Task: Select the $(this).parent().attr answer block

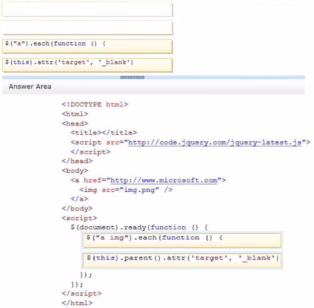Action: tap(182, 260)
